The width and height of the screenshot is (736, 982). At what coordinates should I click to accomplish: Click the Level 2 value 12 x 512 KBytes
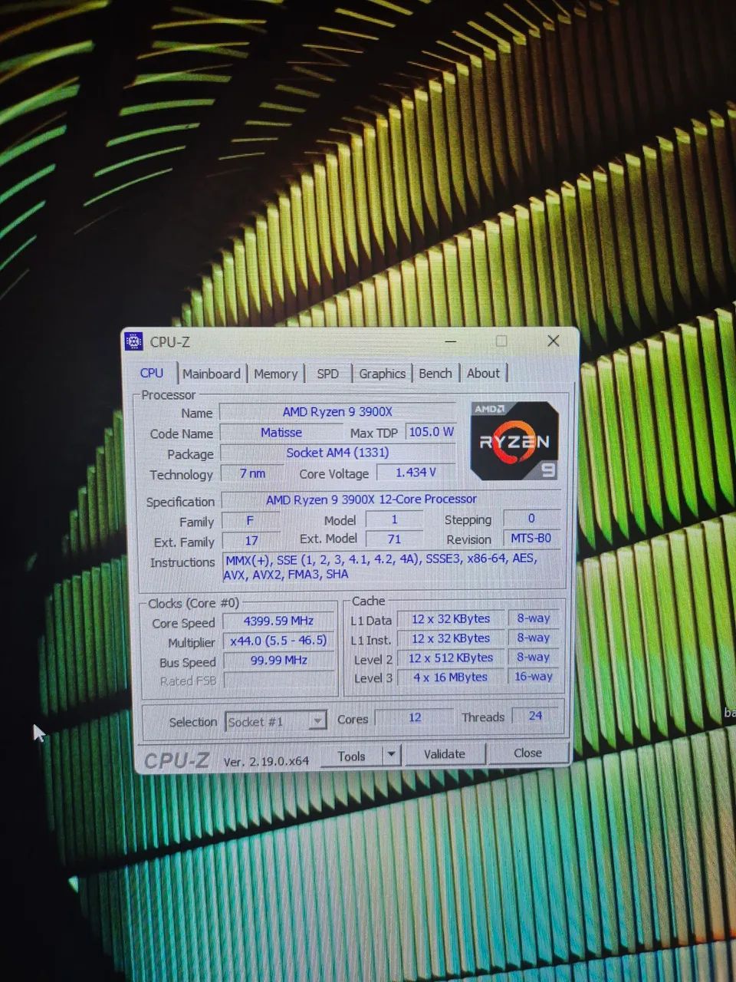[451, 658]
